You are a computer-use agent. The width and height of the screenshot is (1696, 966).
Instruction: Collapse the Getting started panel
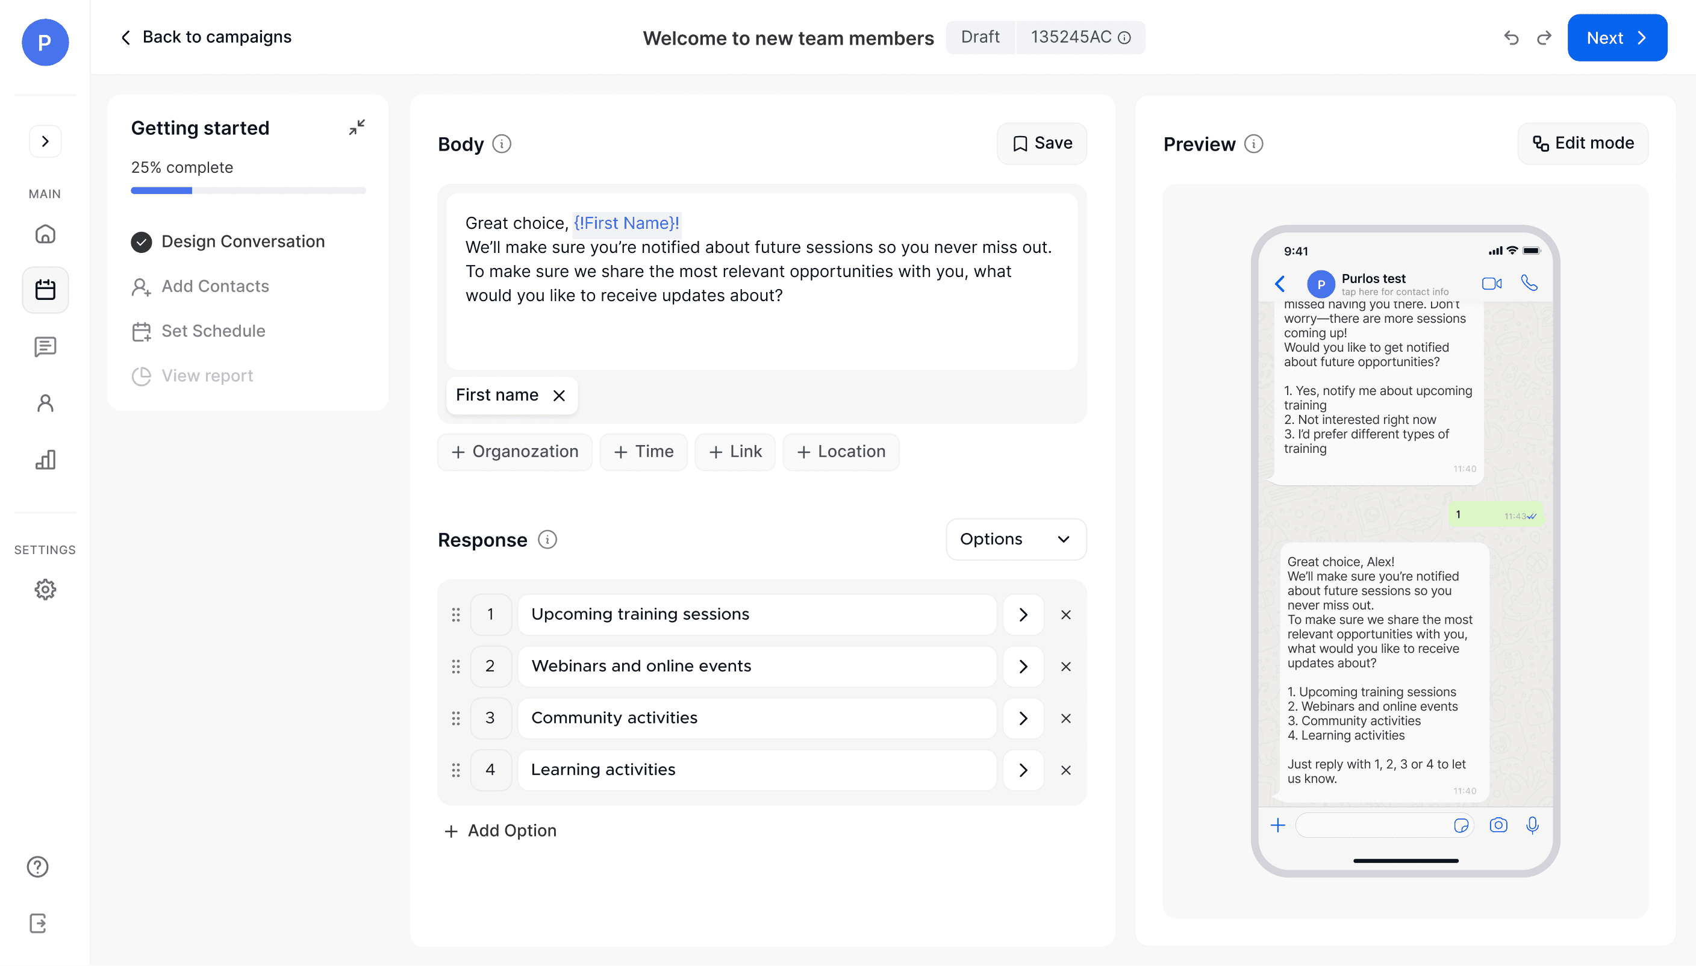coord(357,128)
